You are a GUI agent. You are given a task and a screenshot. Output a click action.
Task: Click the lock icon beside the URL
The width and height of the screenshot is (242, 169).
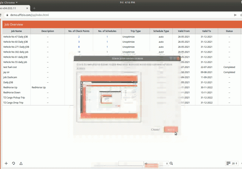coord(6,15)
